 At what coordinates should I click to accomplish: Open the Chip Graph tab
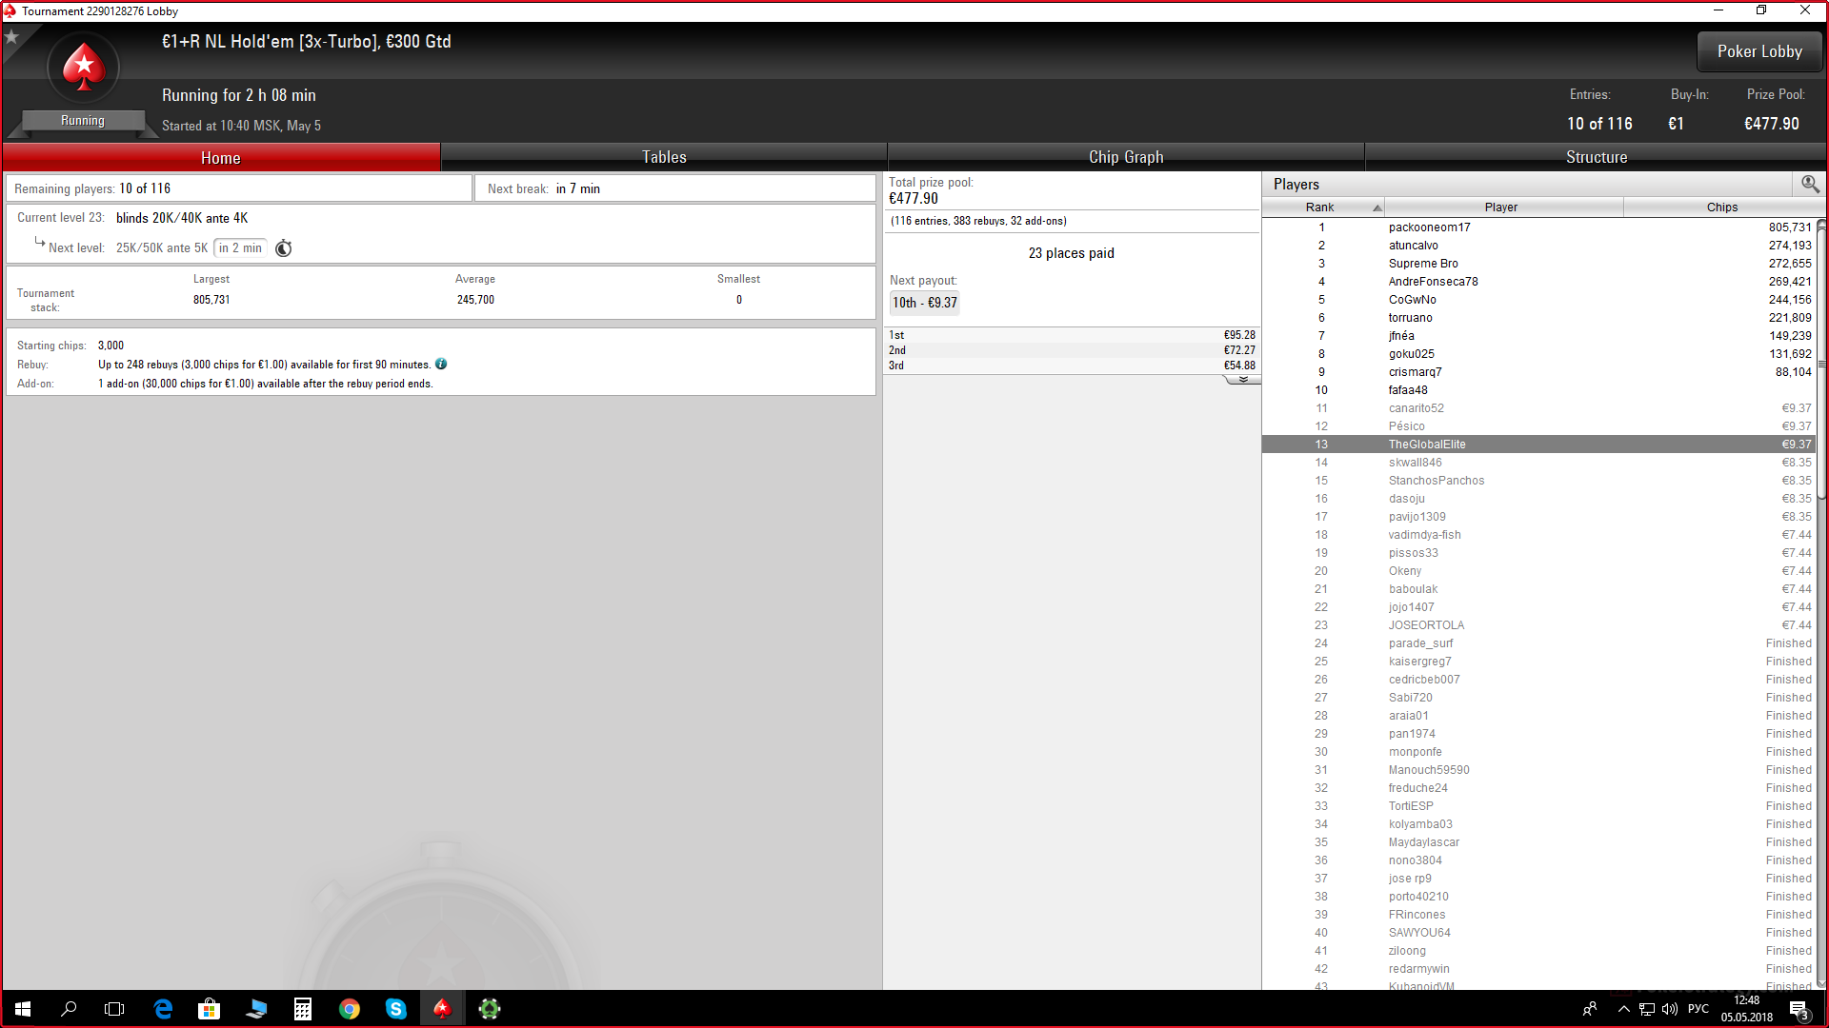pos(1126,157)
